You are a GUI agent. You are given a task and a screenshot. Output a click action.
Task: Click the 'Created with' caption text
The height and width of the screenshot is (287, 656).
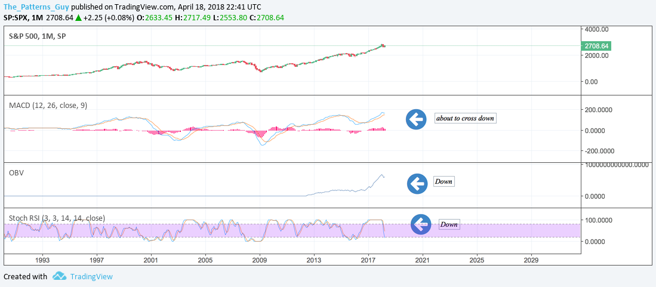pyautogui.click(x=25, y=276)
